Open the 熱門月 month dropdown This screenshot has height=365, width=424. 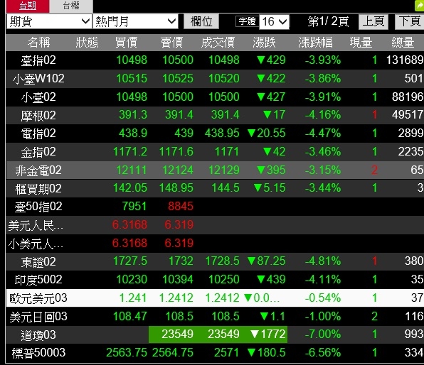point(135,21)
